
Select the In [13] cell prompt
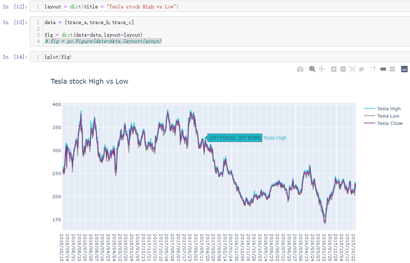coord(15,23)
